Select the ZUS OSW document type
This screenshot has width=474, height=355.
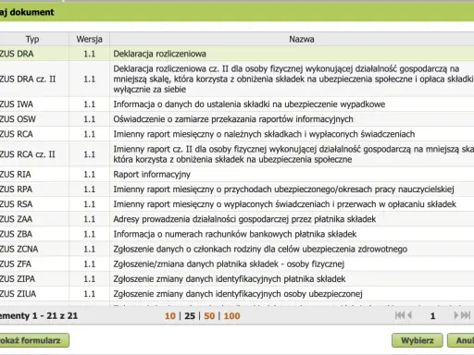(x=18, y=119)
